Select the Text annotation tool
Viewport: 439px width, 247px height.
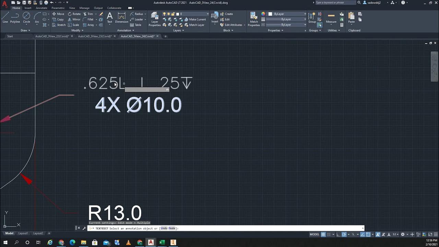coord(110,17)
